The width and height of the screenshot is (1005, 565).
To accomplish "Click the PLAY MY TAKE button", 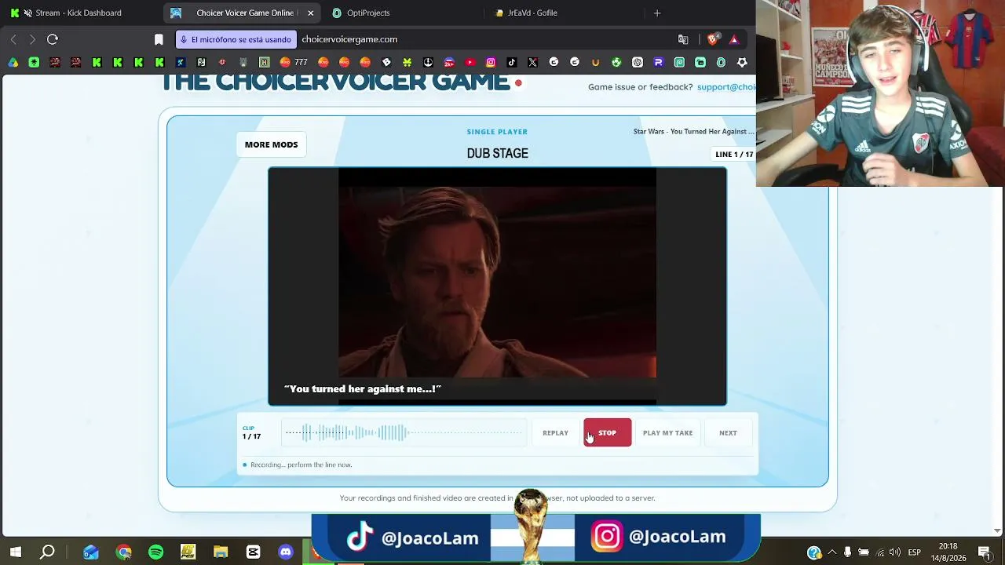I will [x=667, y=432].
